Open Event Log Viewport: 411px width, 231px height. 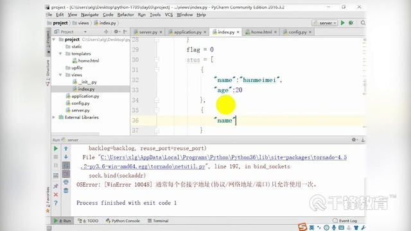345,221
